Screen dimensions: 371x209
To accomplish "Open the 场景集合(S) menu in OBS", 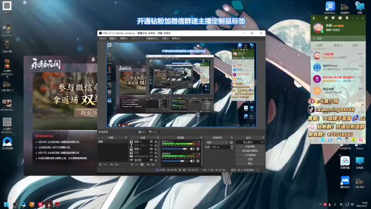I will pyautogui.click(x=152, y=39).
